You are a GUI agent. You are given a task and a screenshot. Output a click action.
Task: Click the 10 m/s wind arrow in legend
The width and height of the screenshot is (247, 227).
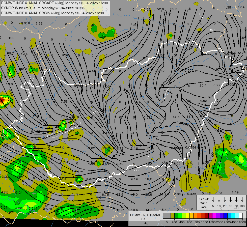(219, 200)
